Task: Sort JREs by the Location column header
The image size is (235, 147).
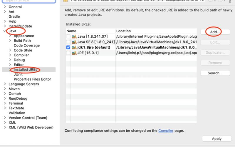Action: (x=156, y=31)
